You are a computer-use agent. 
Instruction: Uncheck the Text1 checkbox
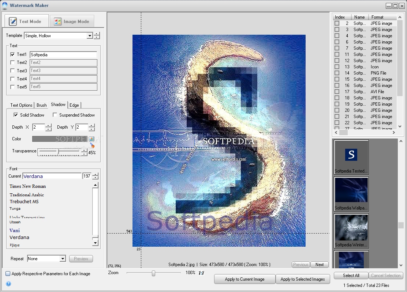12,54
